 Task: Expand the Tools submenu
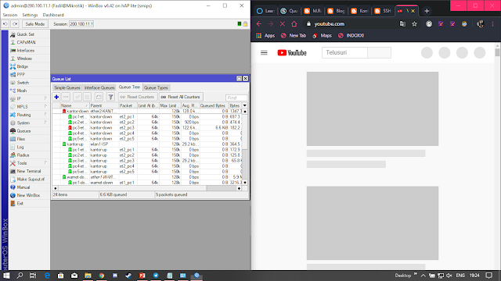(x=45, y=163)
